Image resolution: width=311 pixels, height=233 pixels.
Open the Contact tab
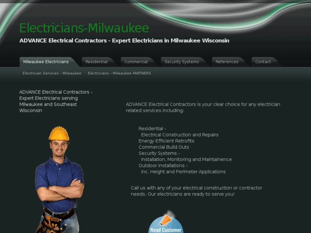coord(263,62)
